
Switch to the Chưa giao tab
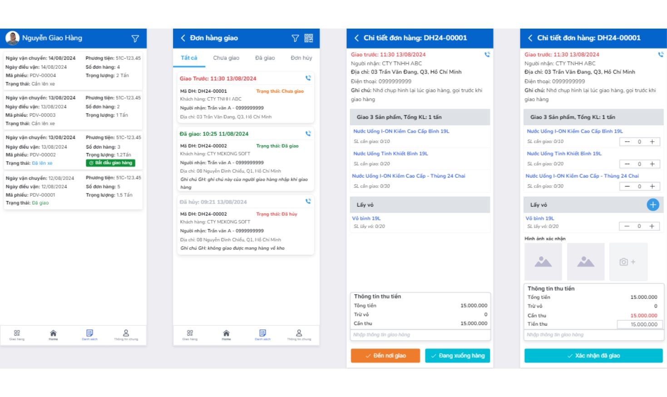(x=227, y=58)
